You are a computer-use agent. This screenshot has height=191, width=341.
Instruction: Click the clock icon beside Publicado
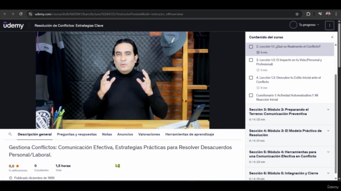pyautogui.click(x=11, y=178)
